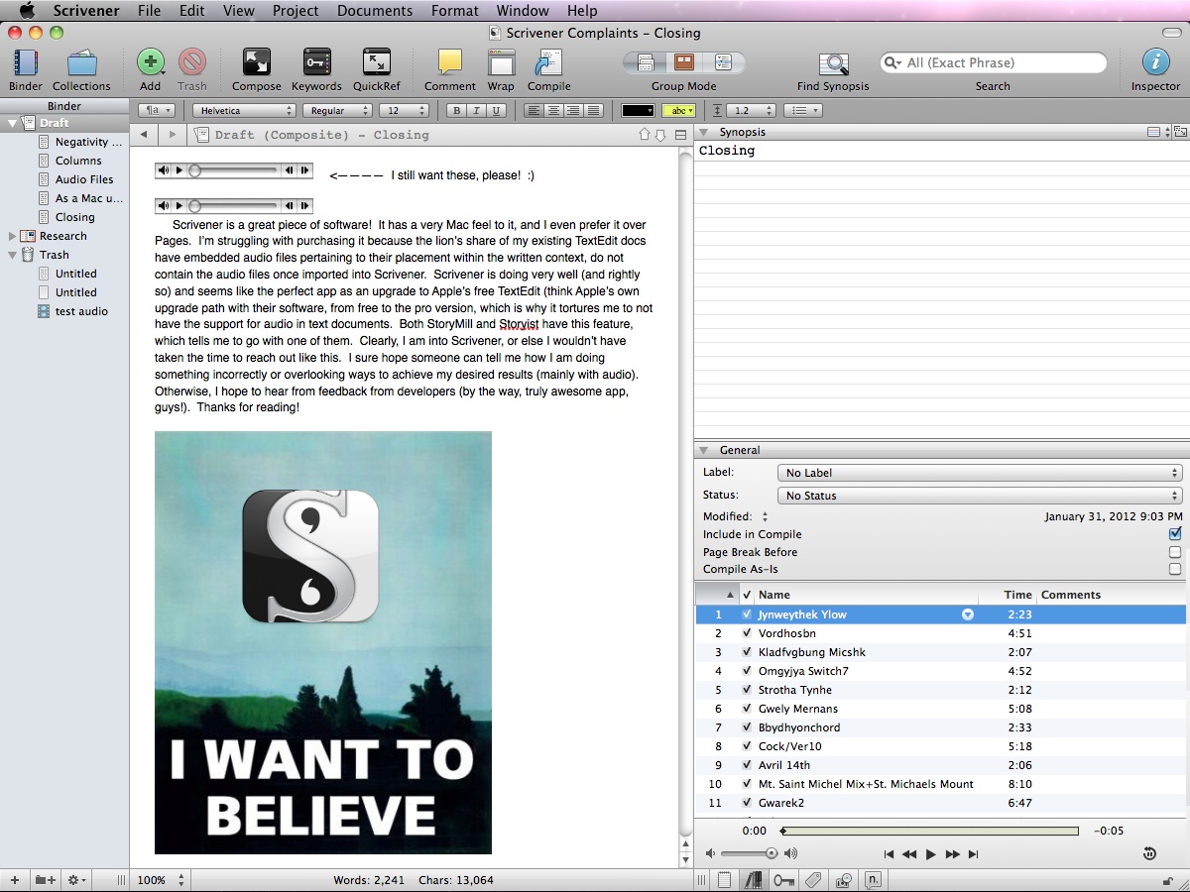
Task: Click the green Add toolbar icon
Action: (150, 62)
